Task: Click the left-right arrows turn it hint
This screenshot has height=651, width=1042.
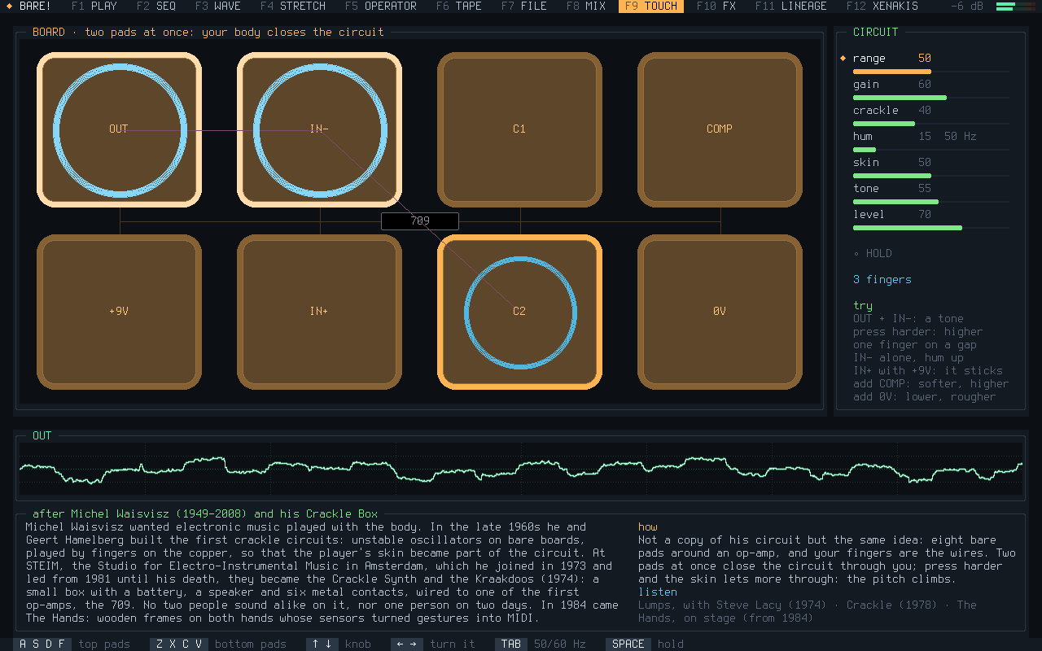Action: point(433,644)
